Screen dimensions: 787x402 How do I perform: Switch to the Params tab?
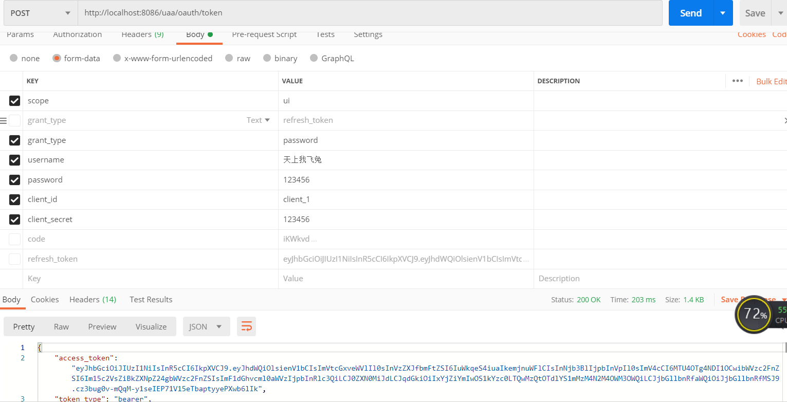click(20, 34)
